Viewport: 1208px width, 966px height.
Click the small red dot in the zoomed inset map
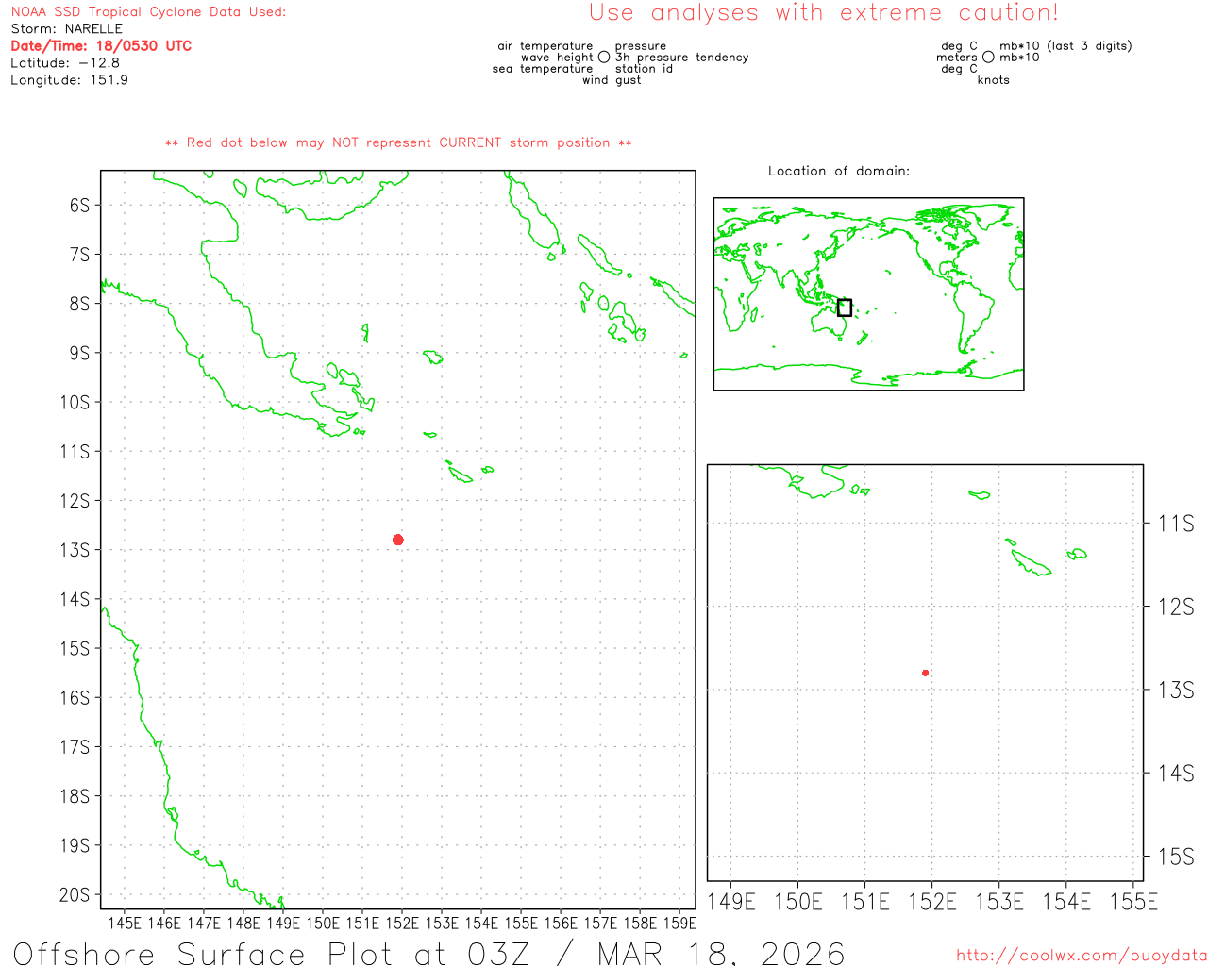tap(925, 673)
